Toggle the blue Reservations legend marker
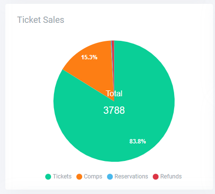Screen dimensions: 215x194 tap(110, 176)
